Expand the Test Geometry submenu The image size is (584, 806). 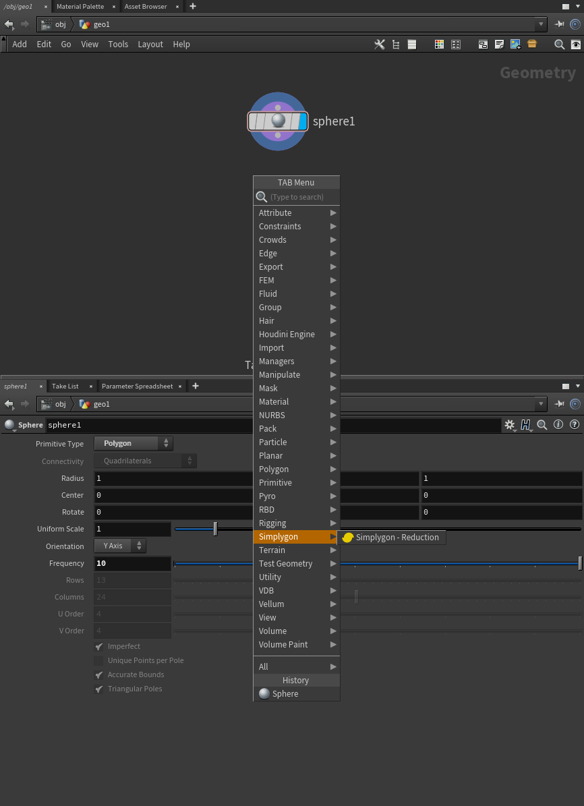(x=290, y=563)
